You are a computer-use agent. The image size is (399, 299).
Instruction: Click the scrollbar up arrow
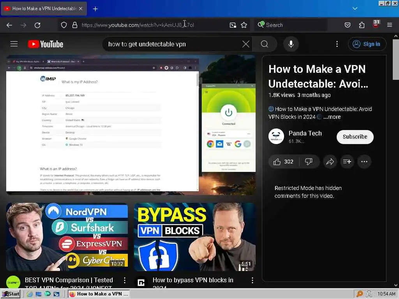tap(396, 36)
